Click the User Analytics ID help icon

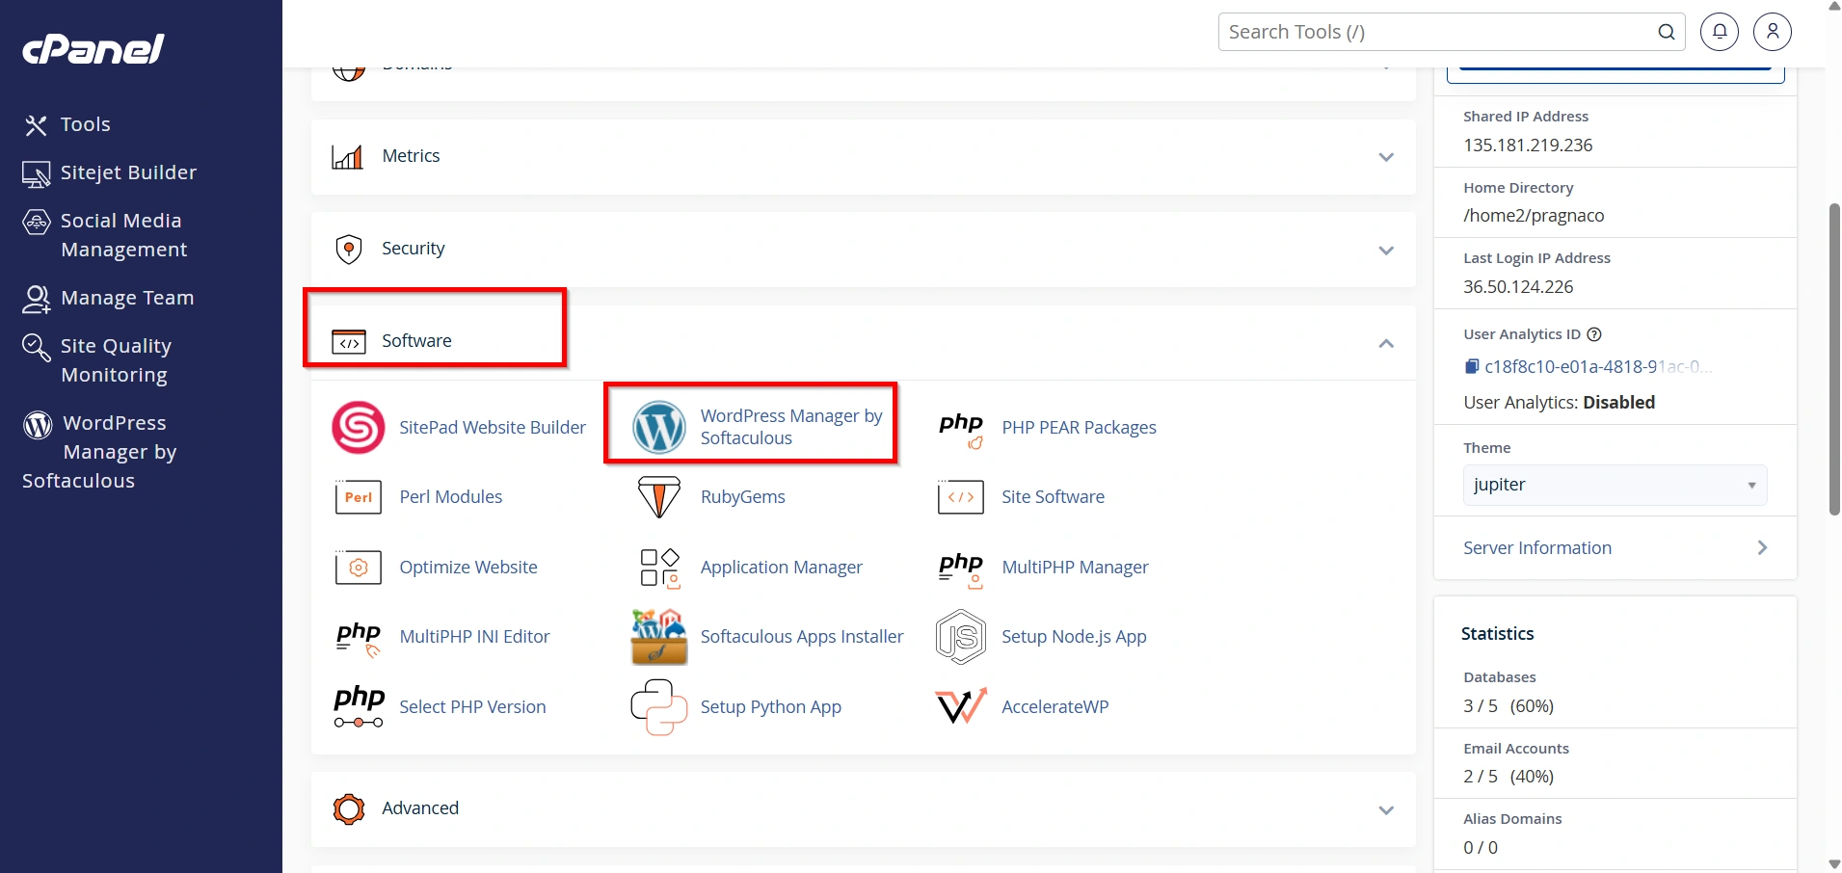click(1594, 334)
